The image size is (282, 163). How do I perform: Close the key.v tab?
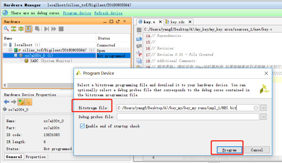160,22
